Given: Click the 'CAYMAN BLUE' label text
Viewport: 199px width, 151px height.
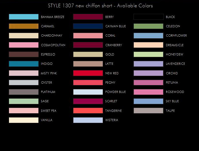Looking at the screenshot, I should point(115,26).
